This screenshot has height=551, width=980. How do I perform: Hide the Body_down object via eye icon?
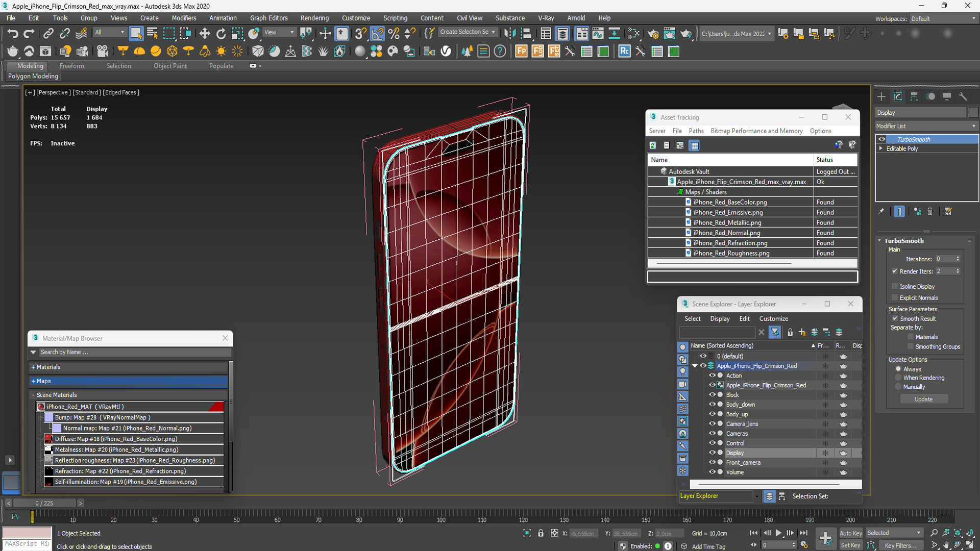(x=712, y=404)
